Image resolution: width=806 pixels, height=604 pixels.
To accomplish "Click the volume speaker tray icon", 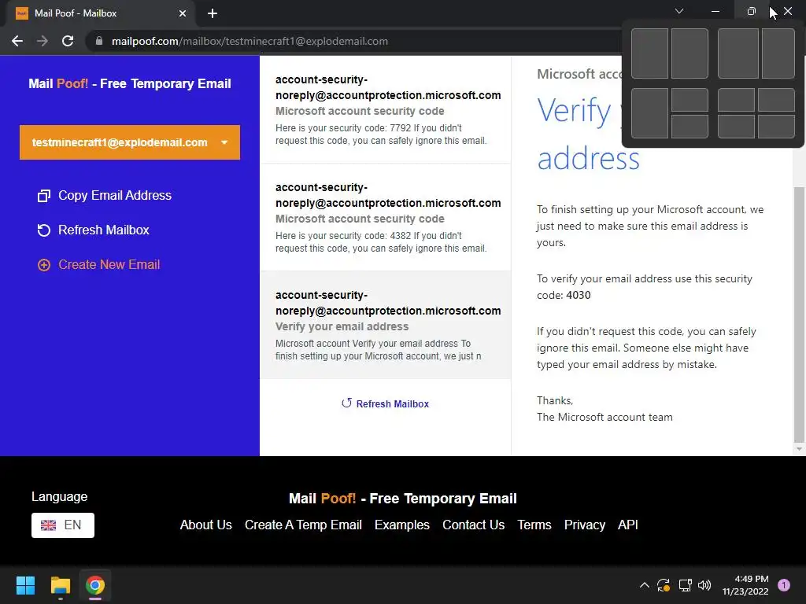I will coord(704,585).
